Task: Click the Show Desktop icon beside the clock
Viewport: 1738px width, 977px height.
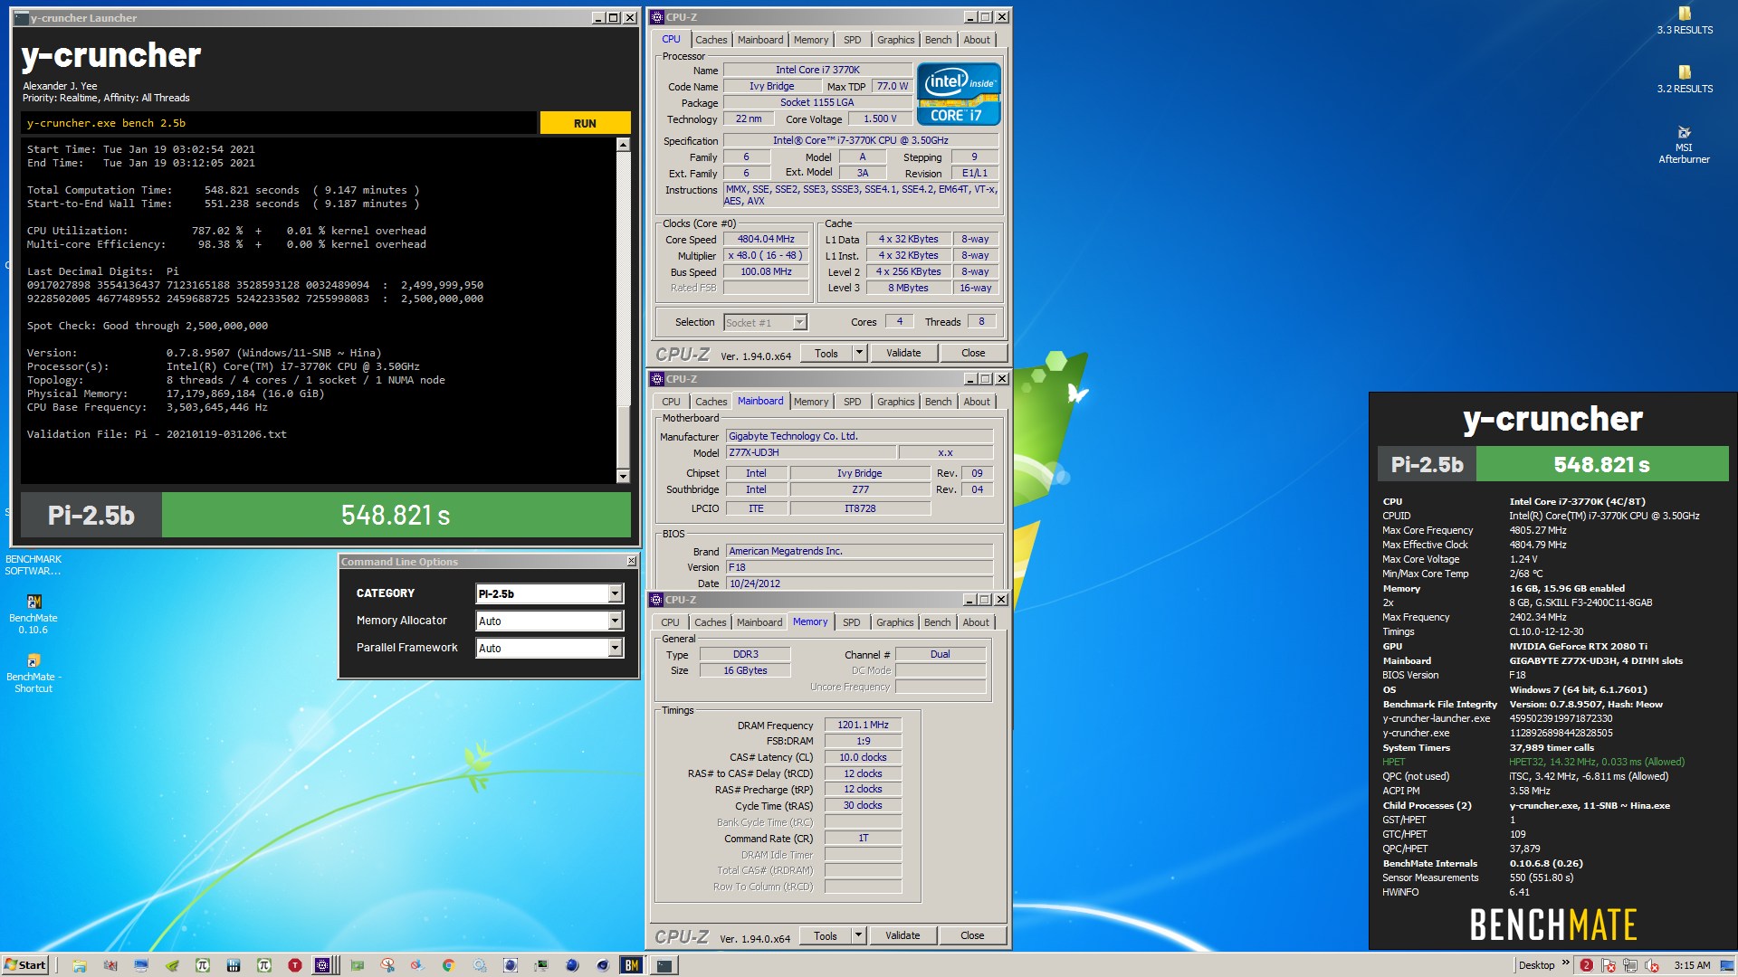Action: coord(1727,965)
